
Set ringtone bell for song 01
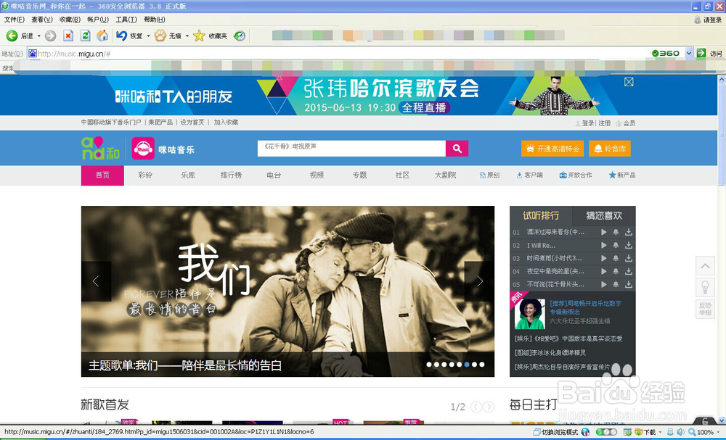point(616,232)
